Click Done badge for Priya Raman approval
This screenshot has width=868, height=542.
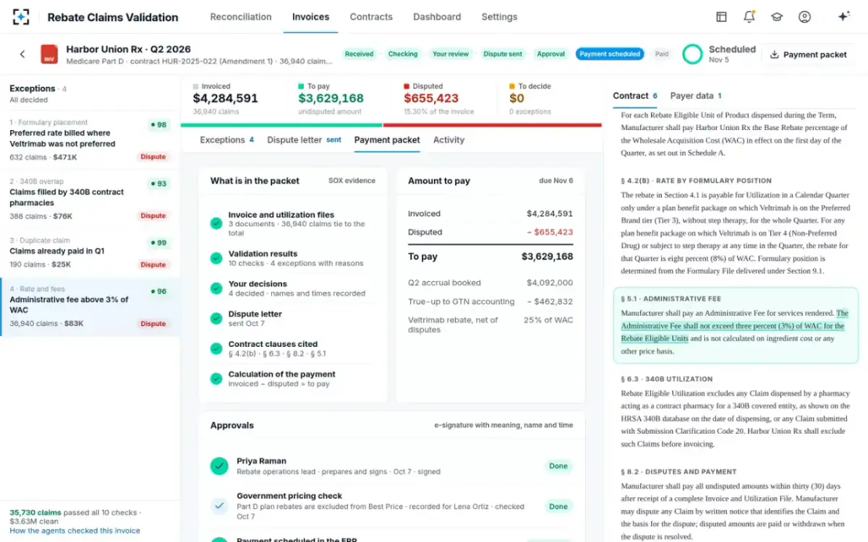point(558,466)
